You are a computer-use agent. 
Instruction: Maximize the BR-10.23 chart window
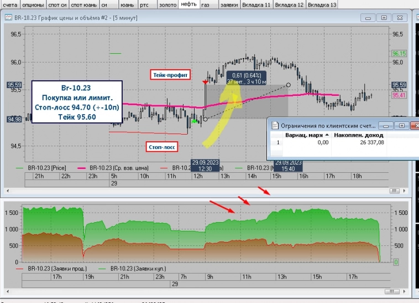[384, 18]
